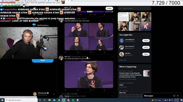
Task: Follow Gen.G jess
Action: [x=146, y=47]
